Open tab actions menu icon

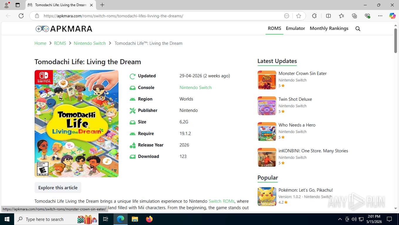18,5
